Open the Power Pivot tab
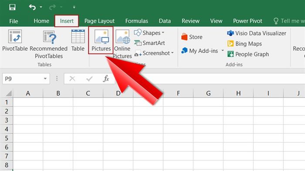The image size is (305, 171). tap(247, 21)
